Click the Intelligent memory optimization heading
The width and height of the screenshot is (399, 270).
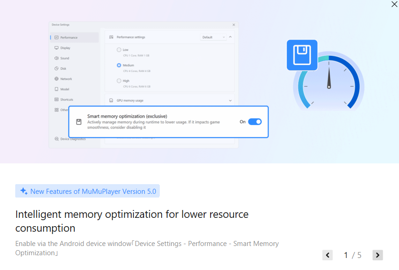pos(132,221)
